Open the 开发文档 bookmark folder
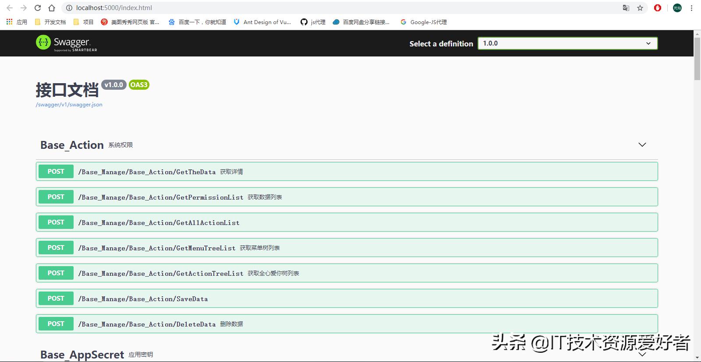701x362 pixels. (x=50, y=22)
